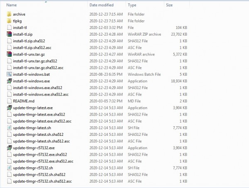Select the install-tl-windows.bat batch file icon
249x188 pixels.
point(9,74)
